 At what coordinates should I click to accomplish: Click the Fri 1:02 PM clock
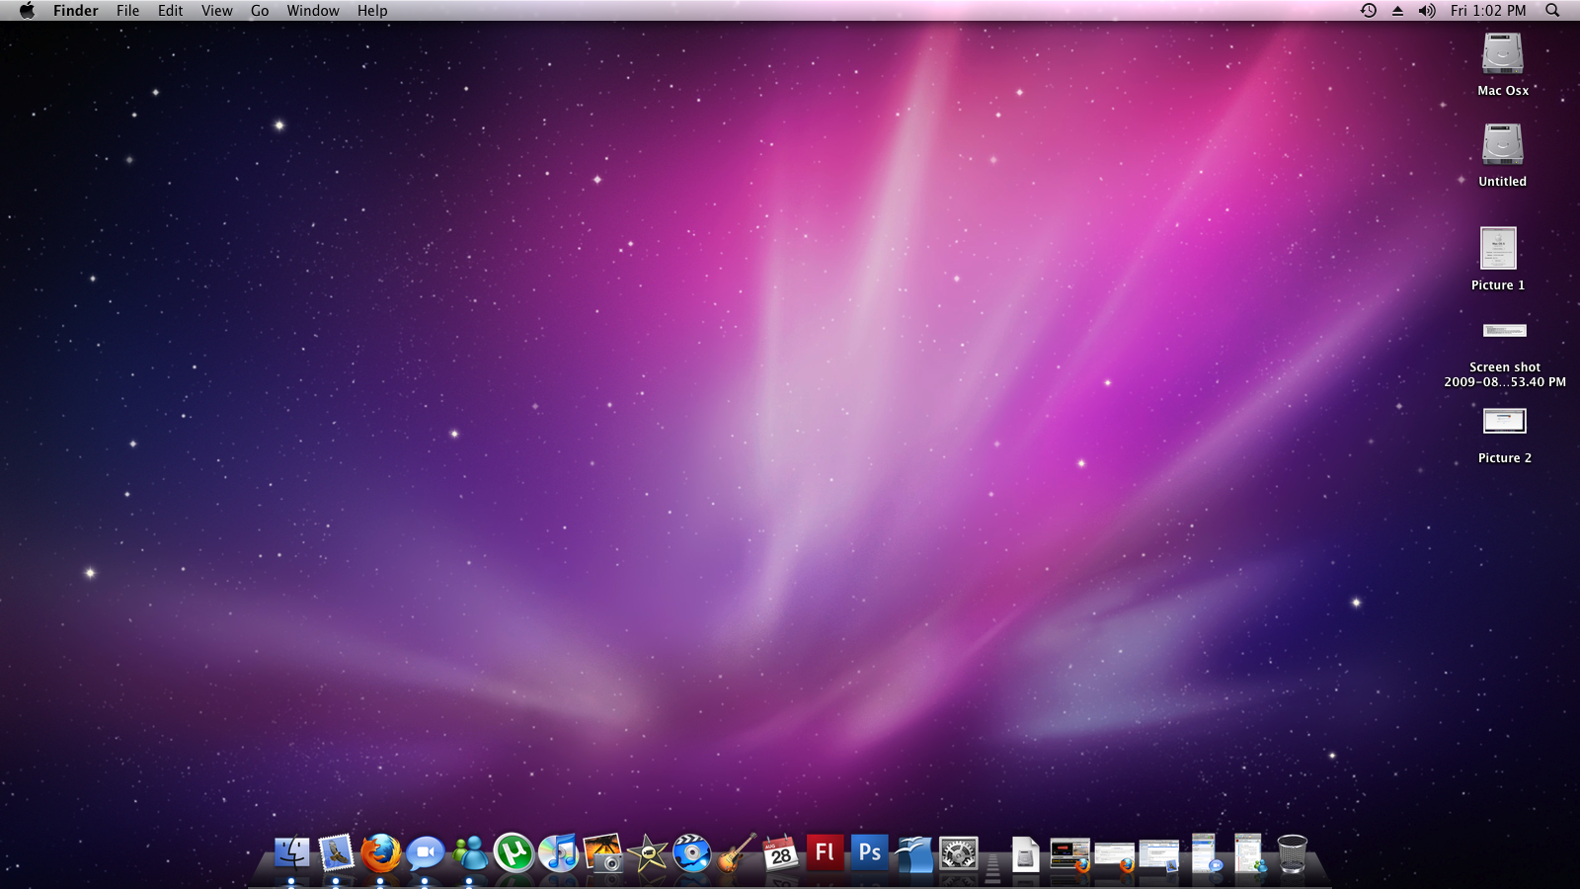[1488, 10]
